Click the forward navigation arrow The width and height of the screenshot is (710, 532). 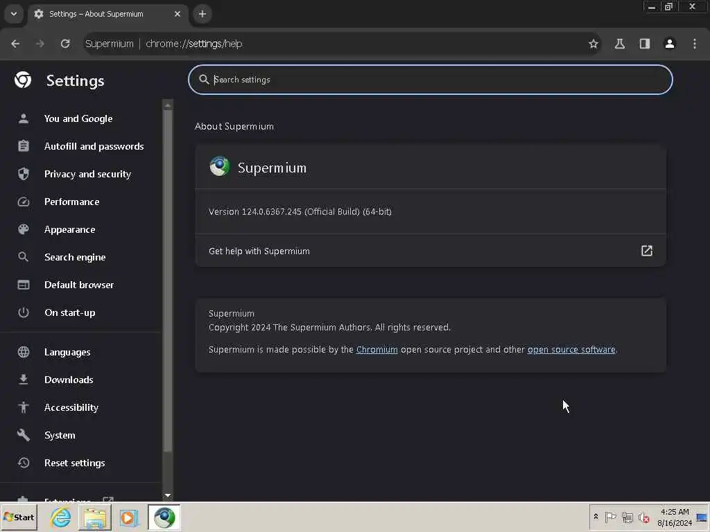[x=40, y=44]
